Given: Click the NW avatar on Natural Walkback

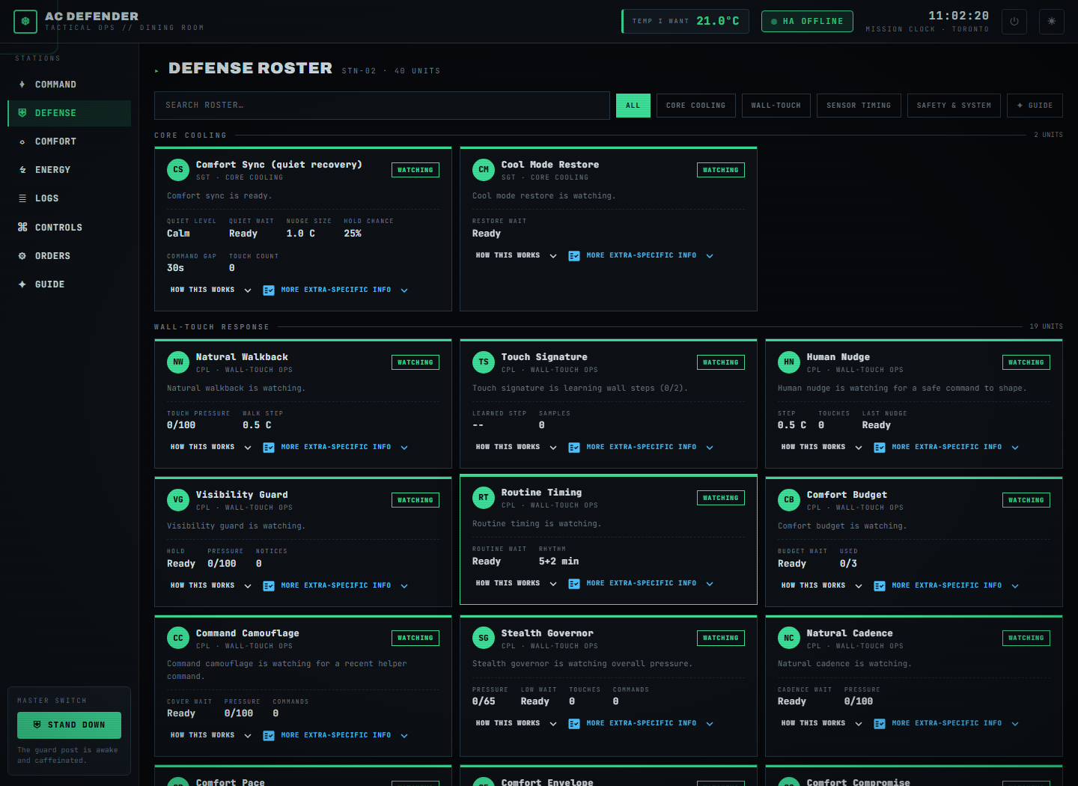Looking at the screenshot, I should [178, 362].
